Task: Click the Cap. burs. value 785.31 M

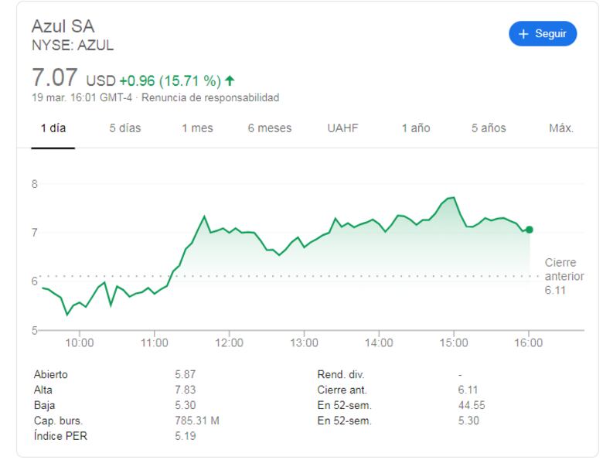Action: (x=197, y=421)
